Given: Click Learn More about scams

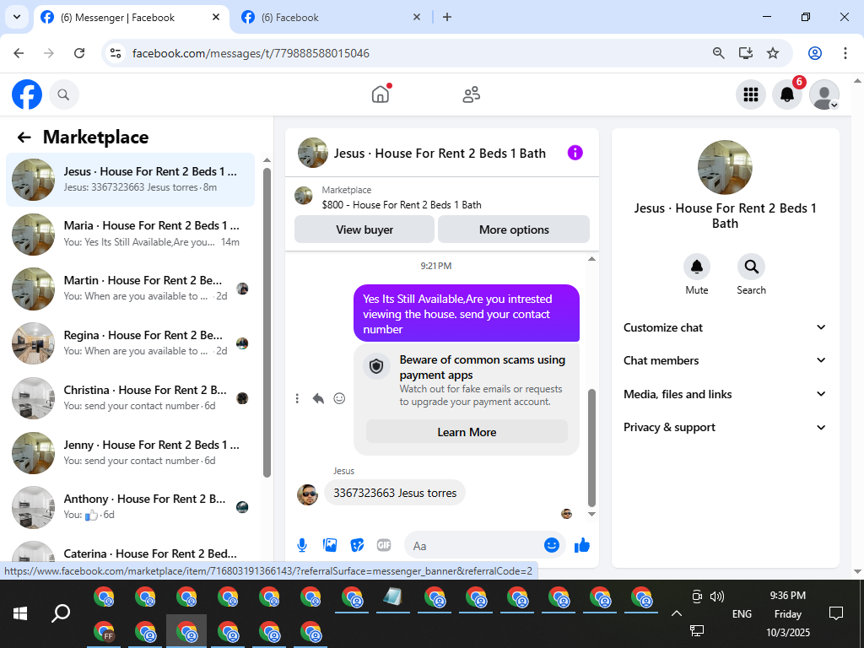Looking at the screenshot, I should tap(467, 432).
